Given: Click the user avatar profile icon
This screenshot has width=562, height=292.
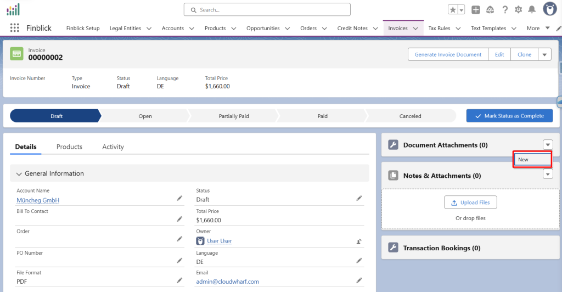Looking at the screenshot, I should (x=550, y=9).
